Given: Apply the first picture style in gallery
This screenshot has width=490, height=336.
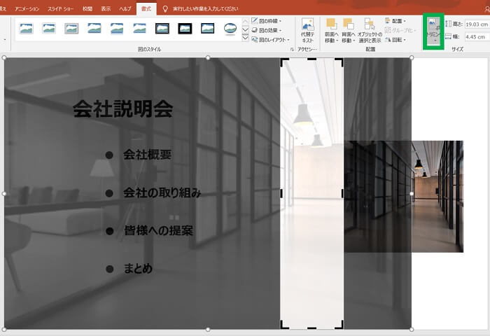Looking at the screenshot, I should point(27,29).
